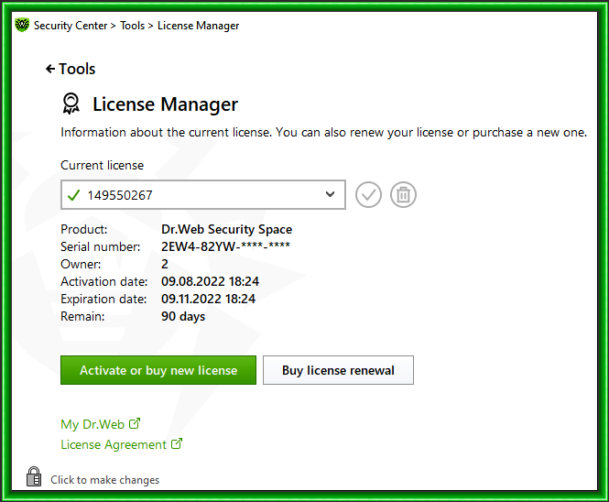Click the 'Owner:' label

pyautogui.click(x=81, y=264)
